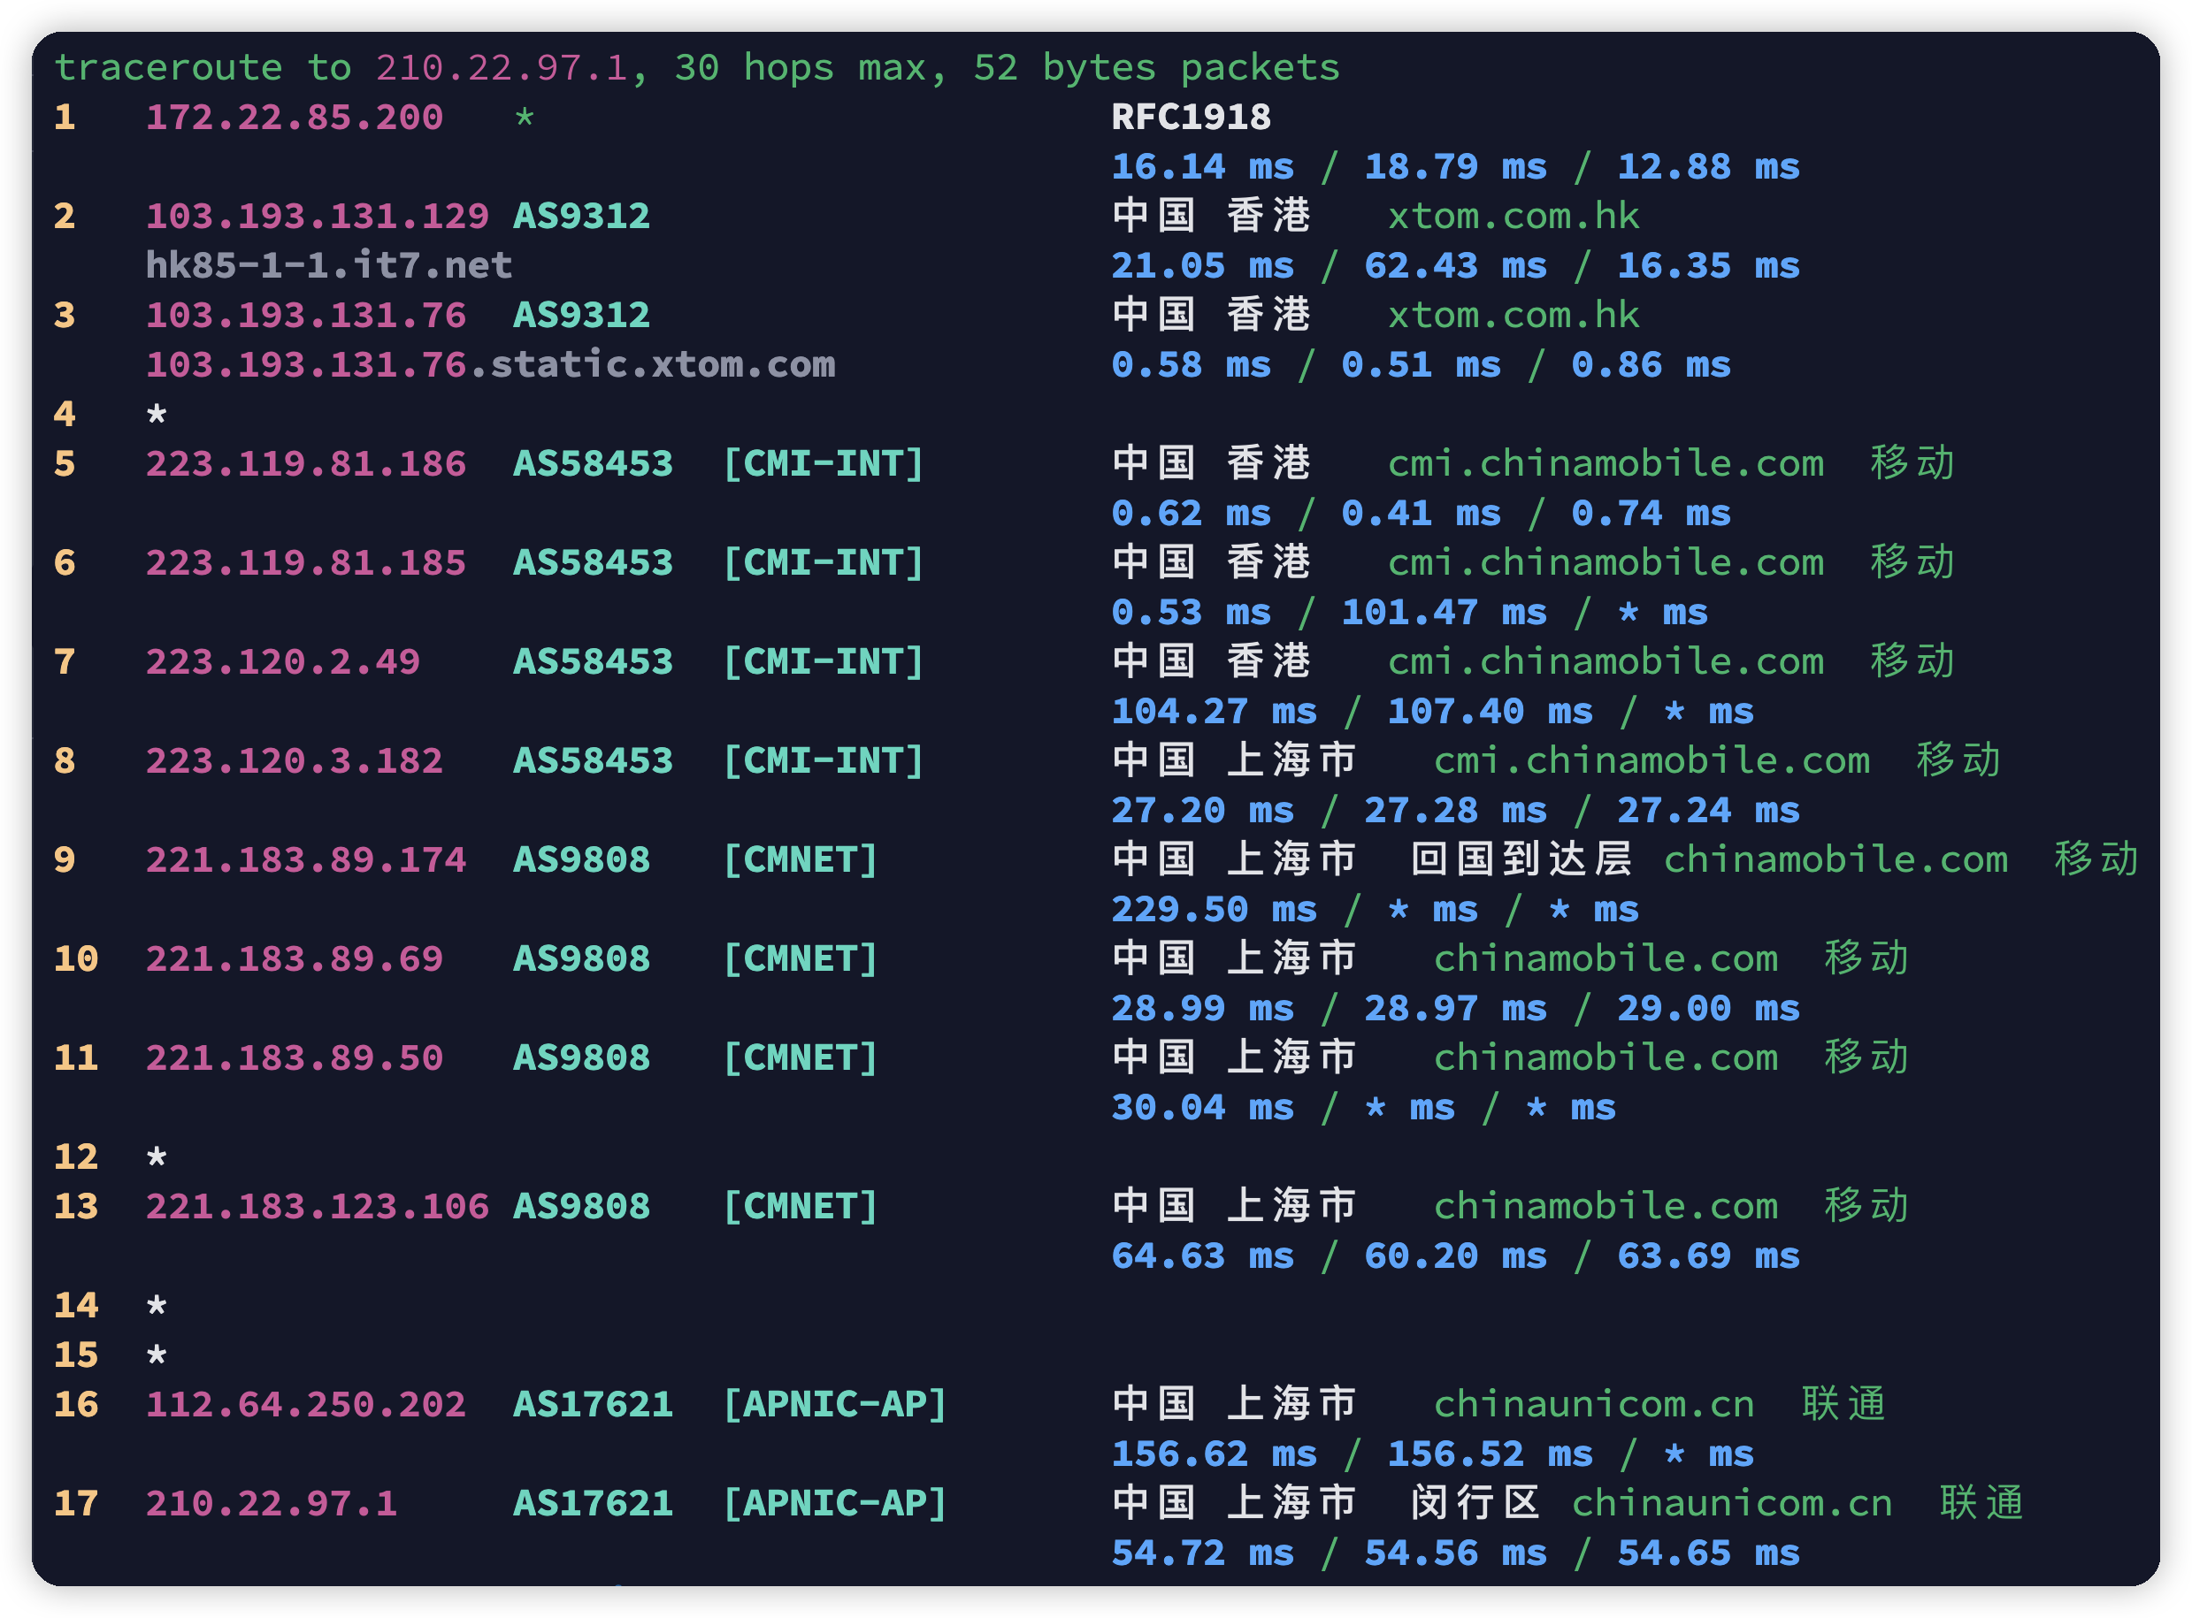The height and width of the screenshot is (1618, 2192).
Task: Click the asterisk on hop 4
Action: point(156,416)
